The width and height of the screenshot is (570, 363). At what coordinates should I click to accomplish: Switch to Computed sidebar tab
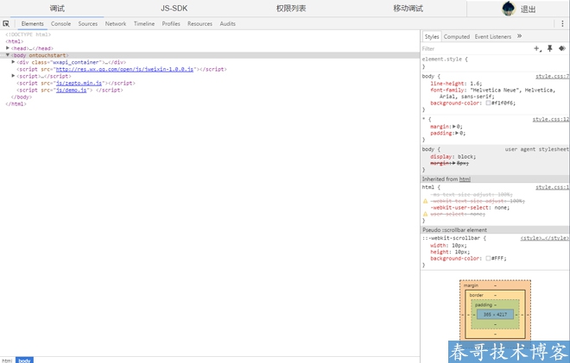coord(457,37)
